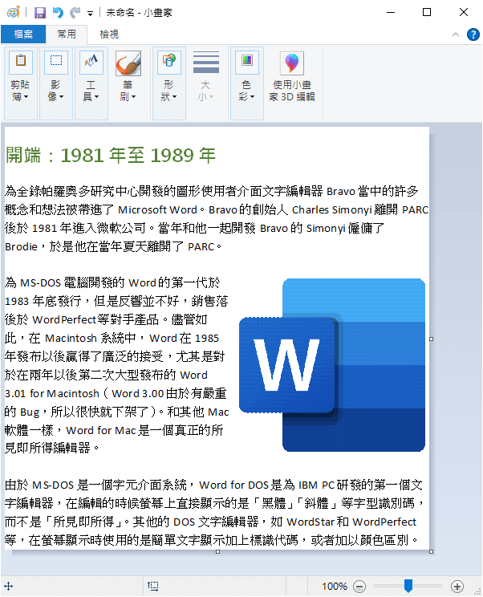
Task: Click the text 'Microsoft Word' in first paragraph
Action: pyautogui.click(x=157, y=209)
